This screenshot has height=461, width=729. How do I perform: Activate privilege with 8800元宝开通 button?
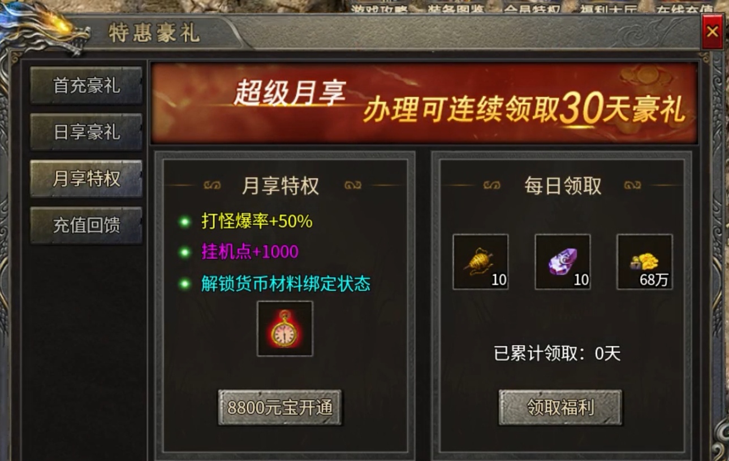[x=280, y=407]
